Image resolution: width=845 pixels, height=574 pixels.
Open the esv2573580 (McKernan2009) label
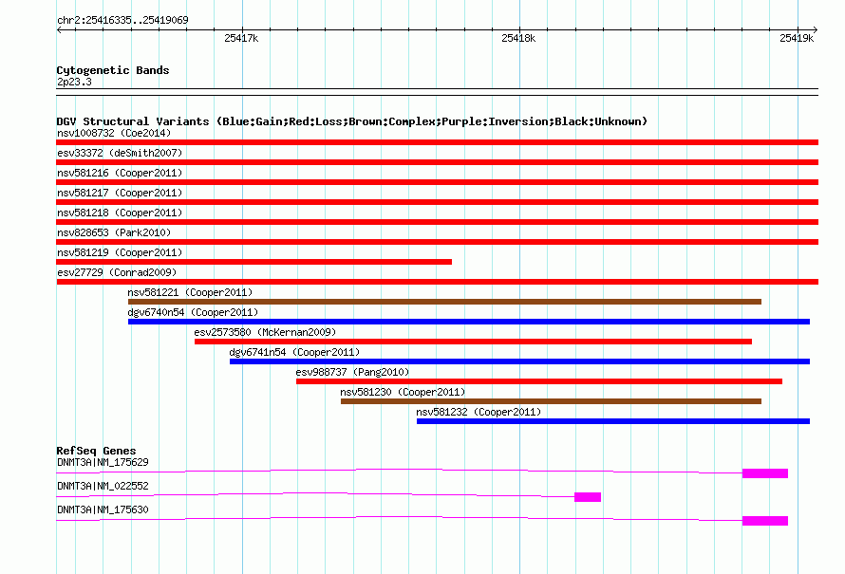(x=265, y=332)
